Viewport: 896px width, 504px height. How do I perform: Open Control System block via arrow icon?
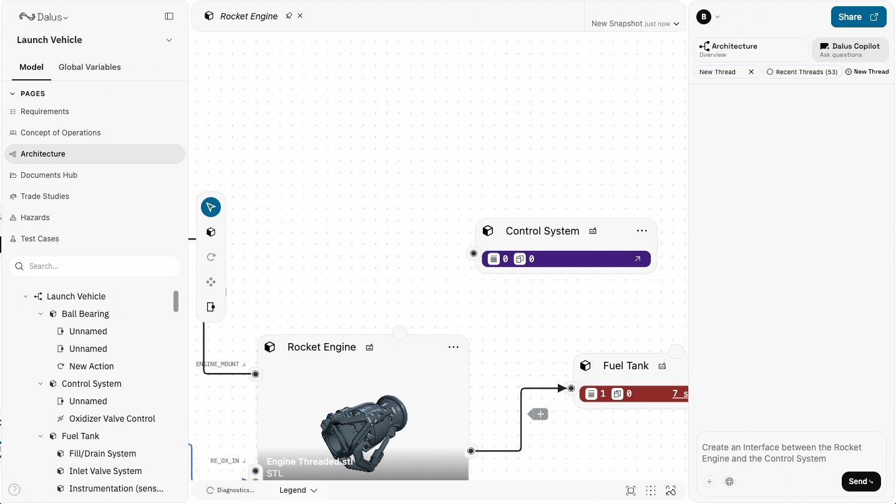click(637, 259)
